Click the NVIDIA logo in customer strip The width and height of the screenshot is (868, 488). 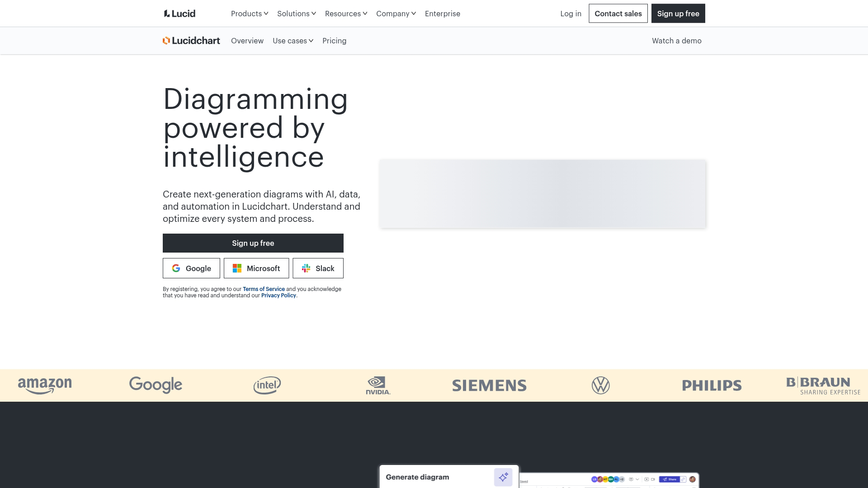(x=378, y=385)
